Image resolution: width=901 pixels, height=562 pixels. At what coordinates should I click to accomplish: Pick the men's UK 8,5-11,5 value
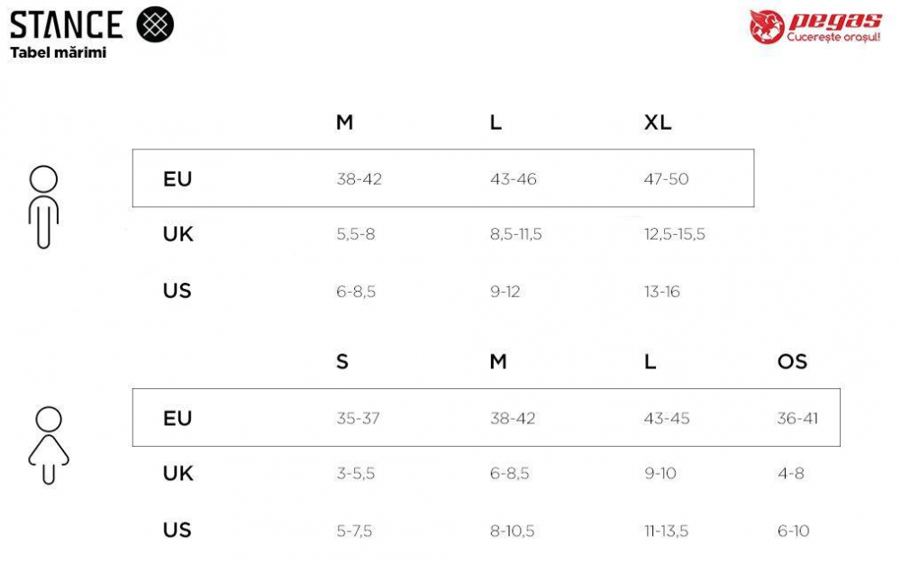[x=515, y=235]
